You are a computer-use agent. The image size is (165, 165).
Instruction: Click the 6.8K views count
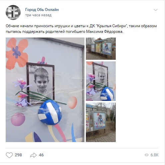coord(154,155)
